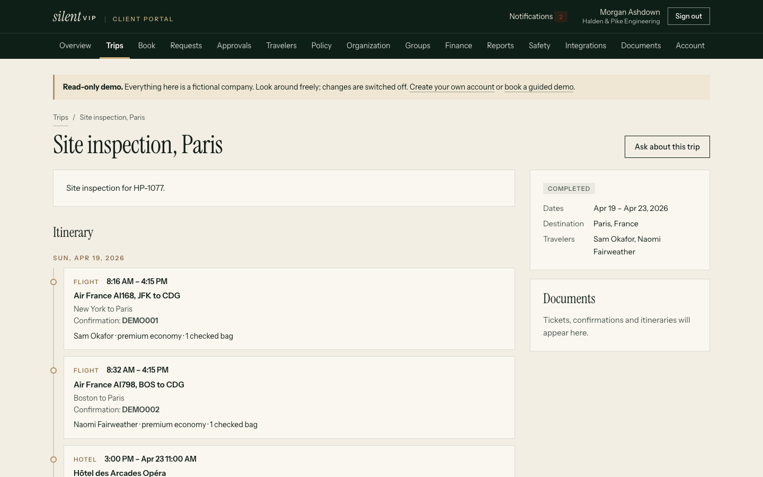Select confirmation code DEMO001
This screenshot has width=763, height=477.
pyautogui.click(x=140, y=321)
